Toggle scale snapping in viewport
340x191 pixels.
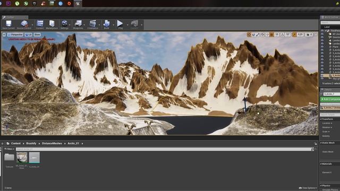[294, 34]
